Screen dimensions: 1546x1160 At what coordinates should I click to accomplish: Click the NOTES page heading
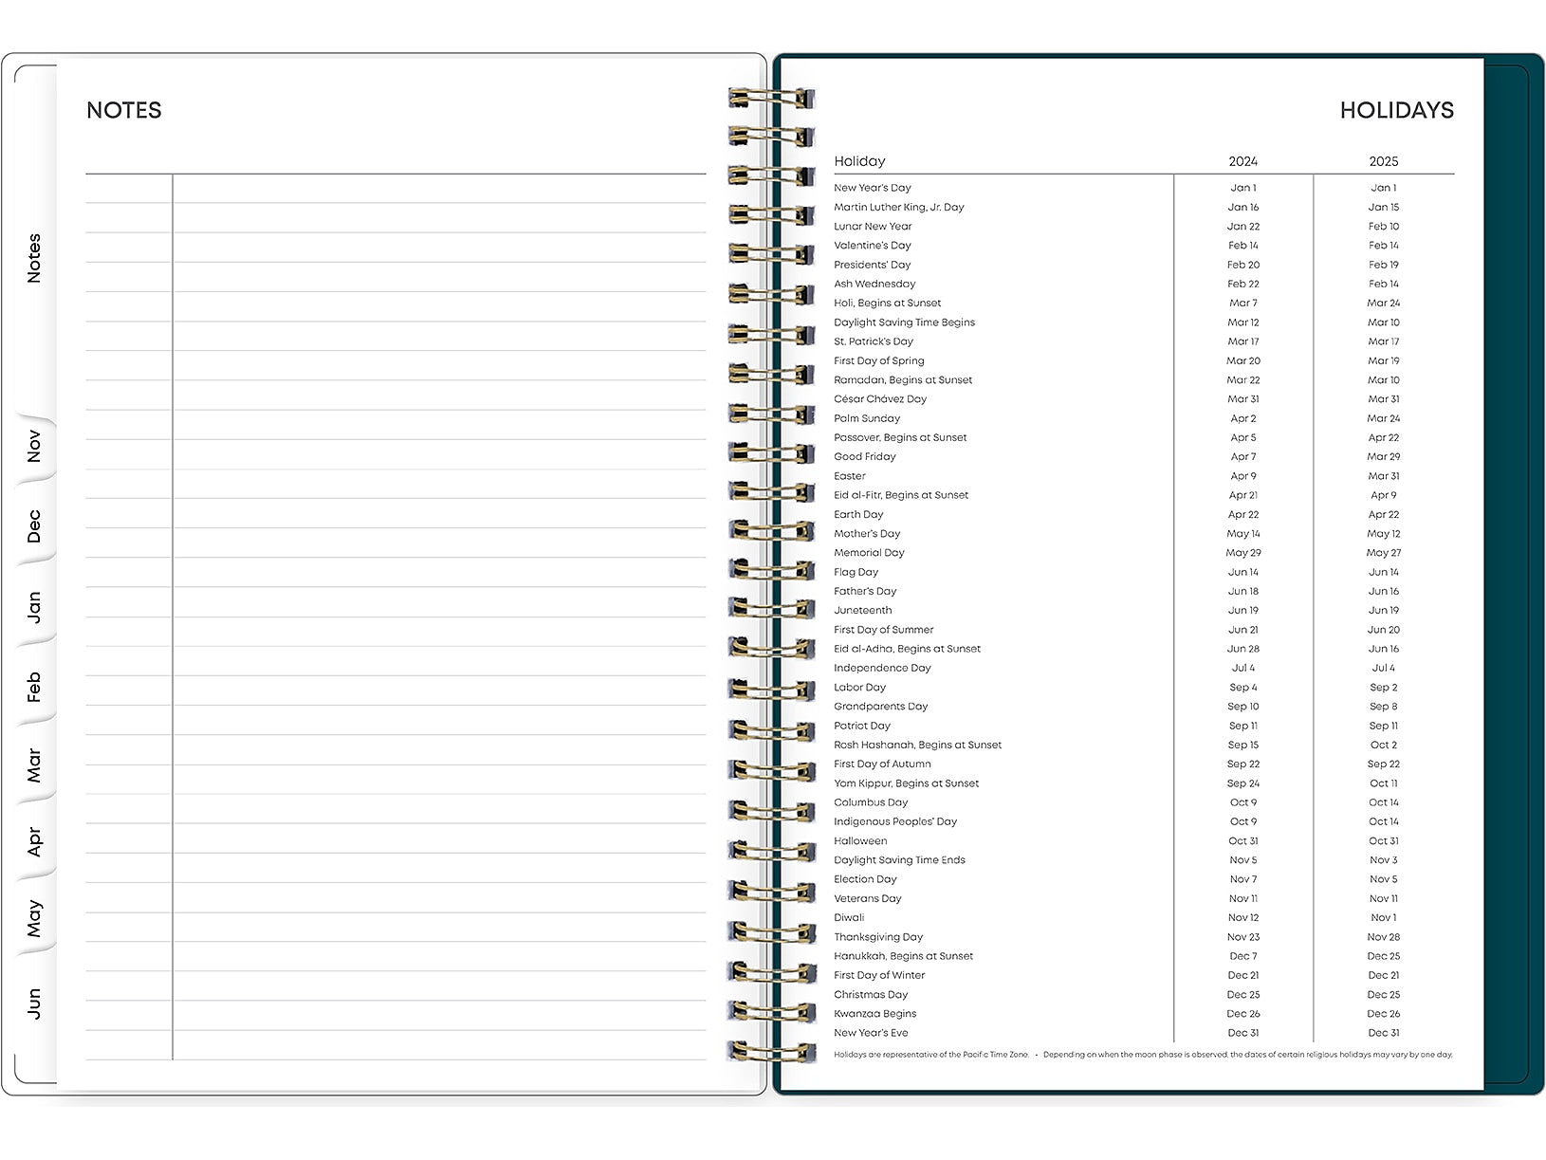click(x=124, y=110)
